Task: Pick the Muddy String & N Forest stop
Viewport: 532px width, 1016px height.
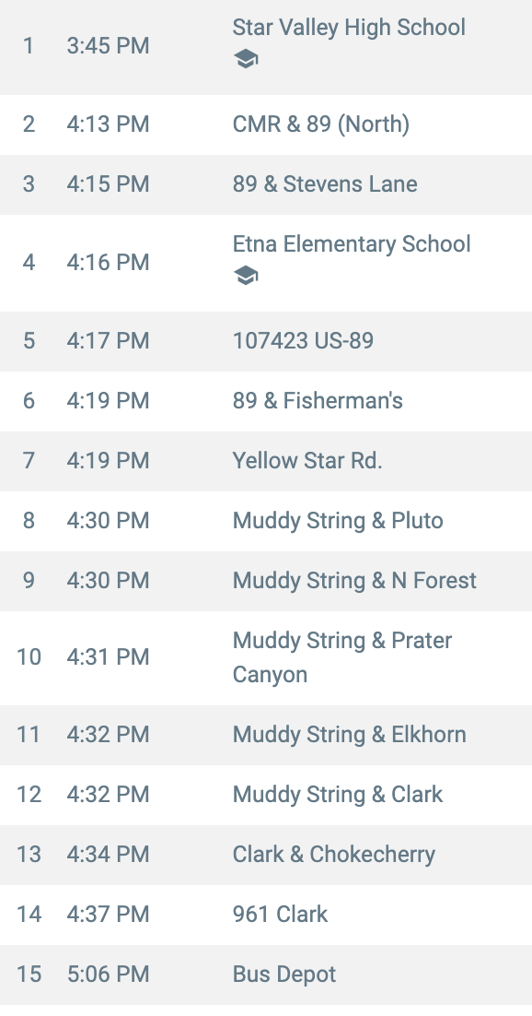Action: point(266,581)
